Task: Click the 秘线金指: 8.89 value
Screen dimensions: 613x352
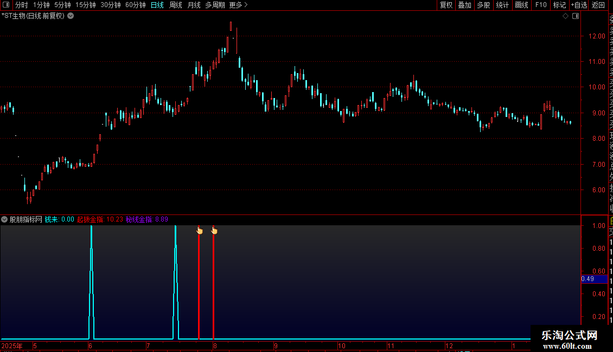Action: click(x=146, y=220)
